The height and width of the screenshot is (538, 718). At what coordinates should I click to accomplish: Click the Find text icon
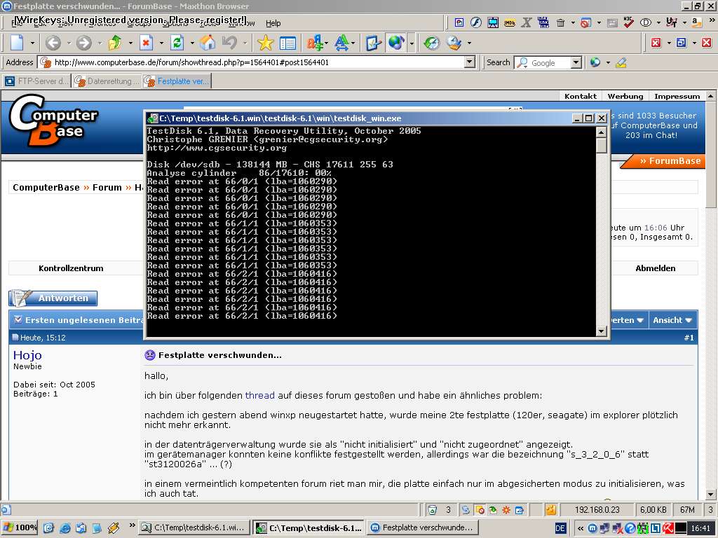315,43
